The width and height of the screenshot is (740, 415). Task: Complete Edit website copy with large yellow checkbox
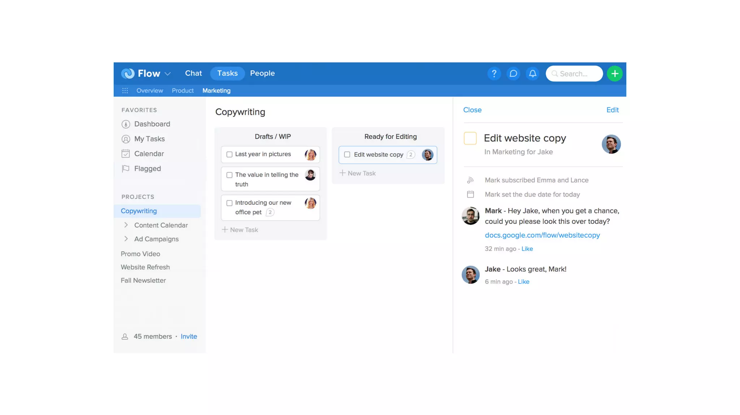pyautogui.click(x=470, y=138)
